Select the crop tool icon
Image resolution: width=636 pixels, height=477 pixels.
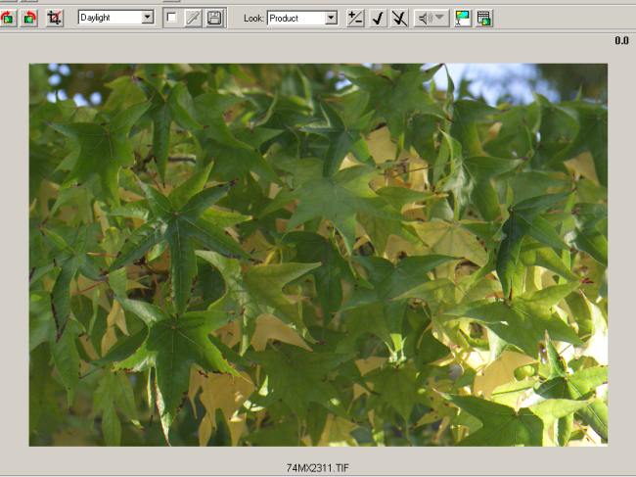tap(55, 18)
